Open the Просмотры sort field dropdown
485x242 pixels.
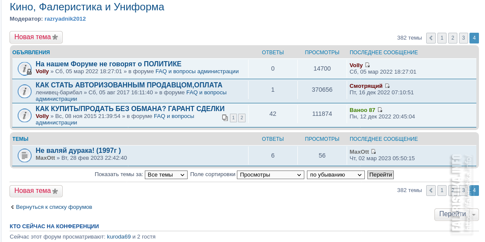[270, 175]
